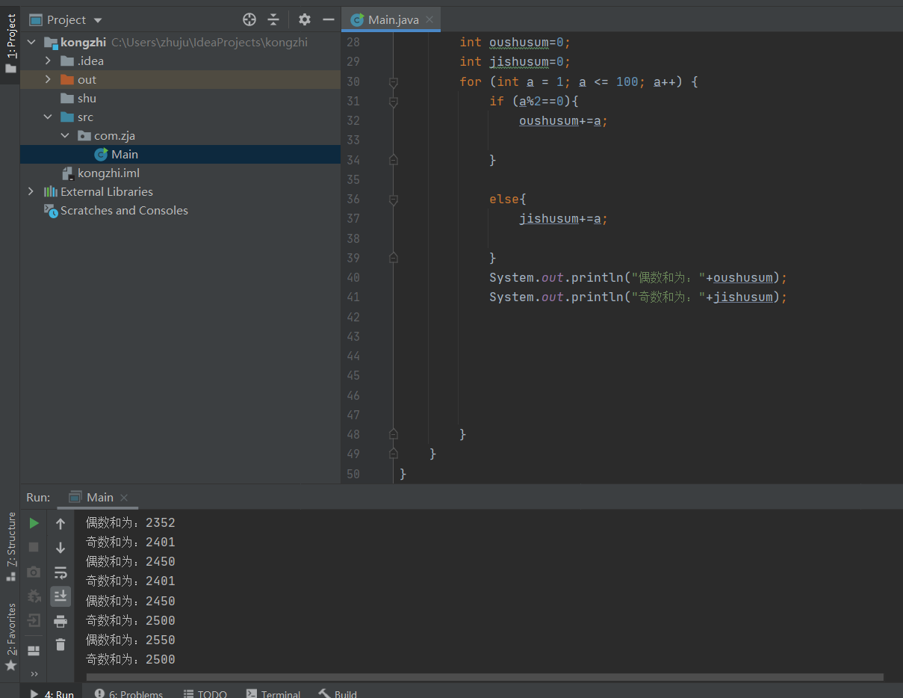
Task: Collapse all nodes in Project panel
Action: click(x=273, y=19)
